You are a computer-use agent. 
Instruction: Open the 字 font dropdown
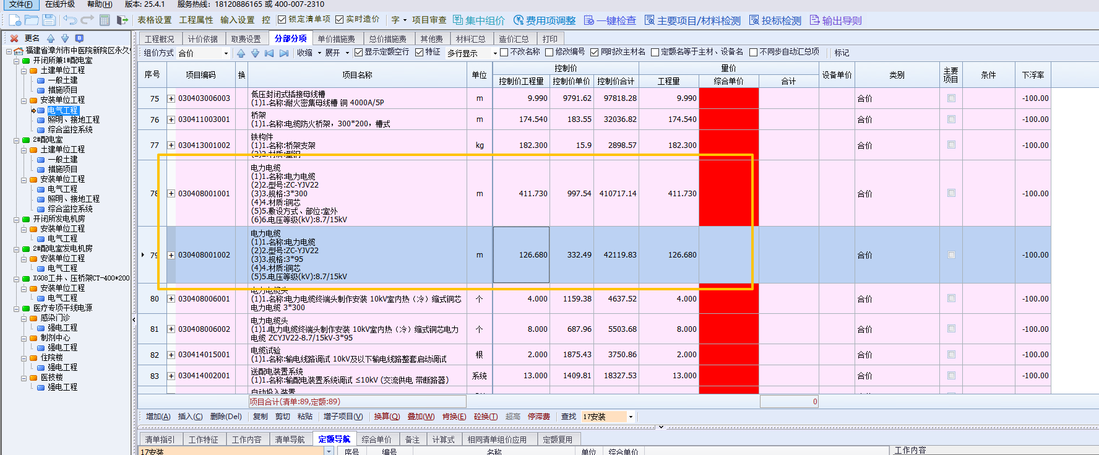[x=405, y=20]
